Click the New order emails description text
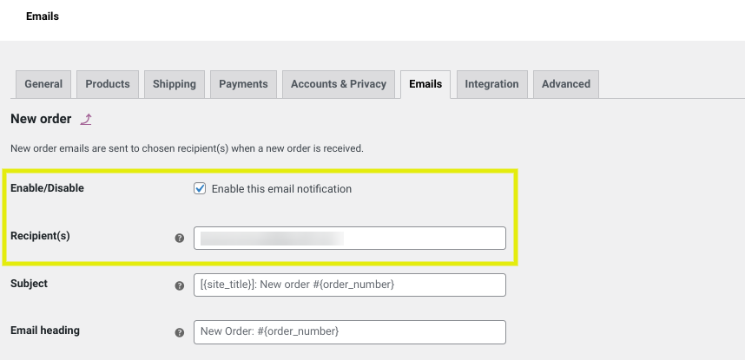745x360 pixels. (188, 148)
